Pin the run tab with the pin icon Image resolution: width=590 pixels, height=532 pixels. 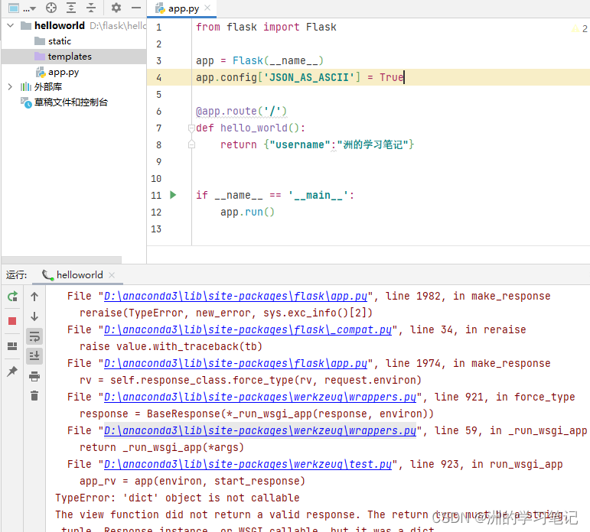(12, 371)
